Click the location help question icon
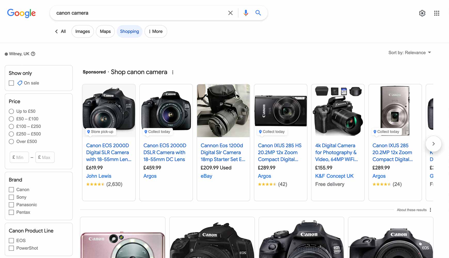The height and width of the screenshot is (258, 449). (x=33, y=54)
